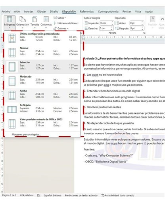Click Accesibilidad: todo correcto status
The image size is (165, 206).
pos(118,195)
